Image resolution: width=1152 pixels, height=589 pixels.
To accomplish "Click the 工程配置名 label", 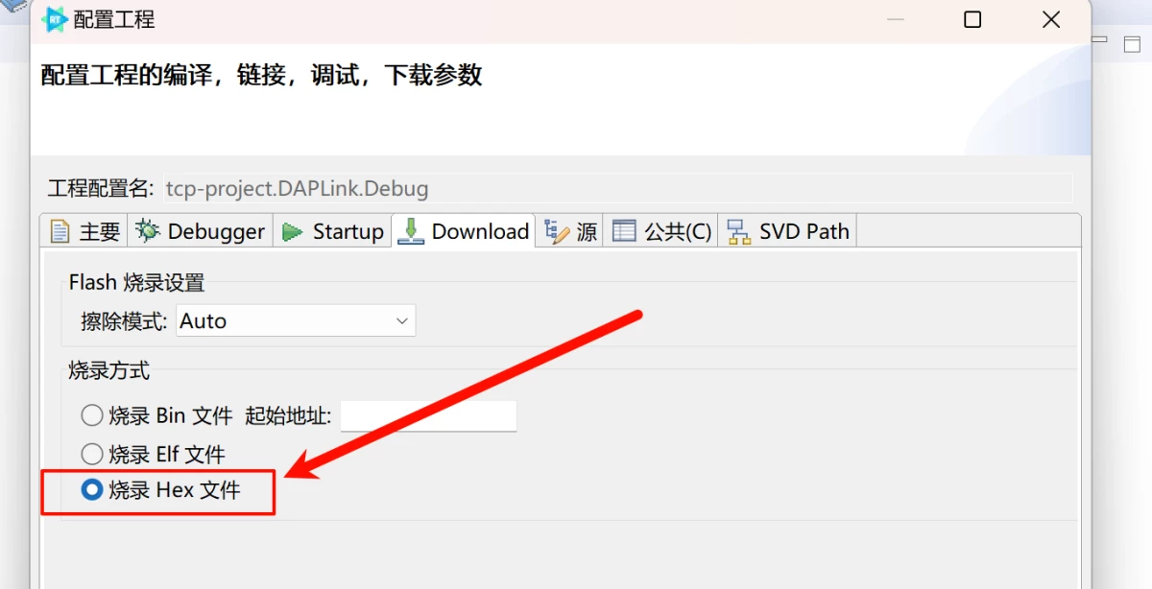I will (x=101, y=188).
